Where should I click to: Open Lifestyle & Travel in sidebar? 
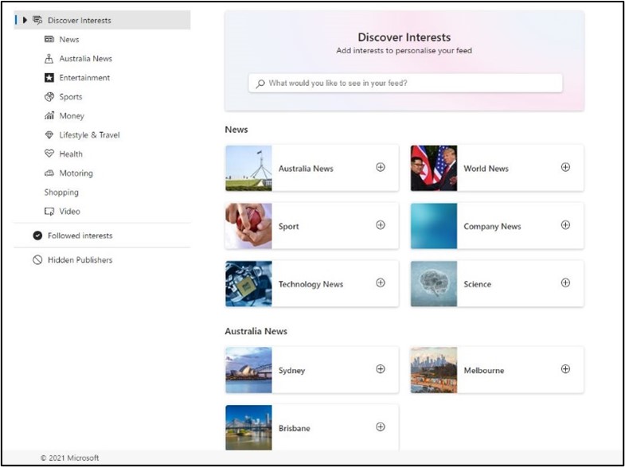click(x=89, y=135)
